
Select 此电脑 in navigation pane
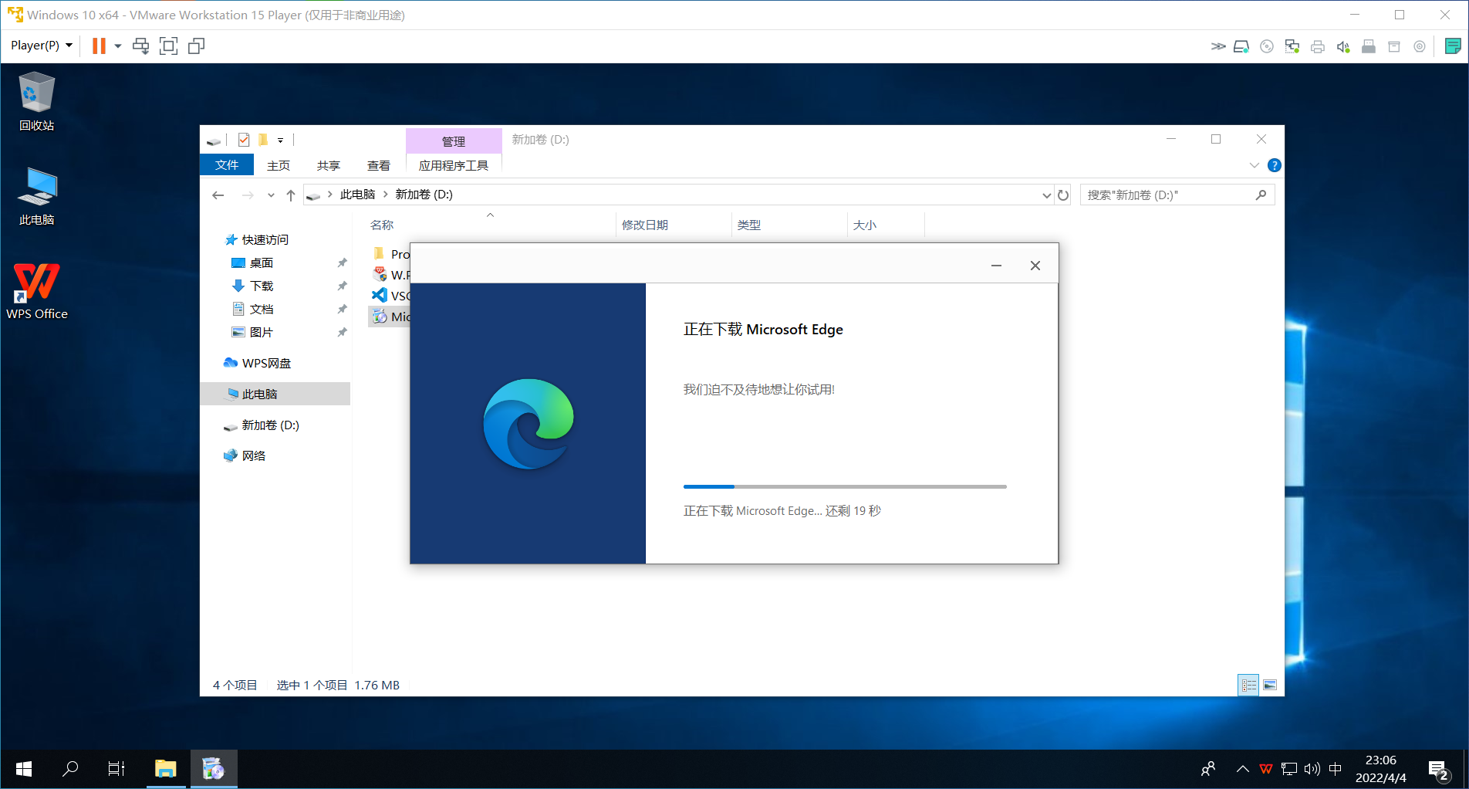point(275,394)
